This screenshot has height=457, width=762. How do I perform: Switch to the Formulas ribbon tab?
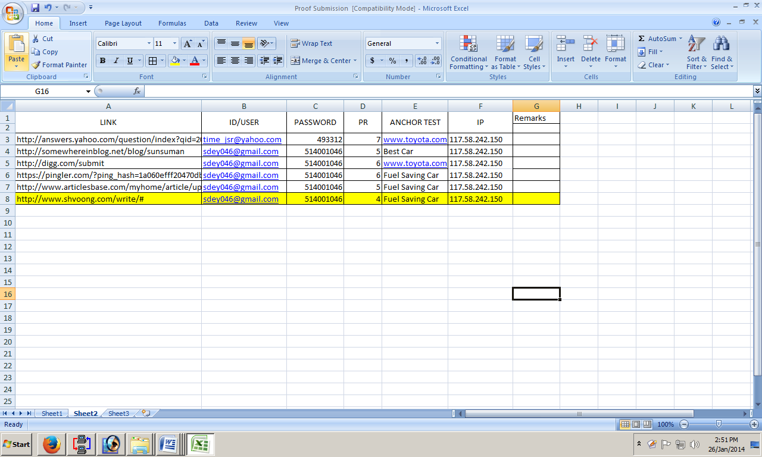[x=172, y=23]
